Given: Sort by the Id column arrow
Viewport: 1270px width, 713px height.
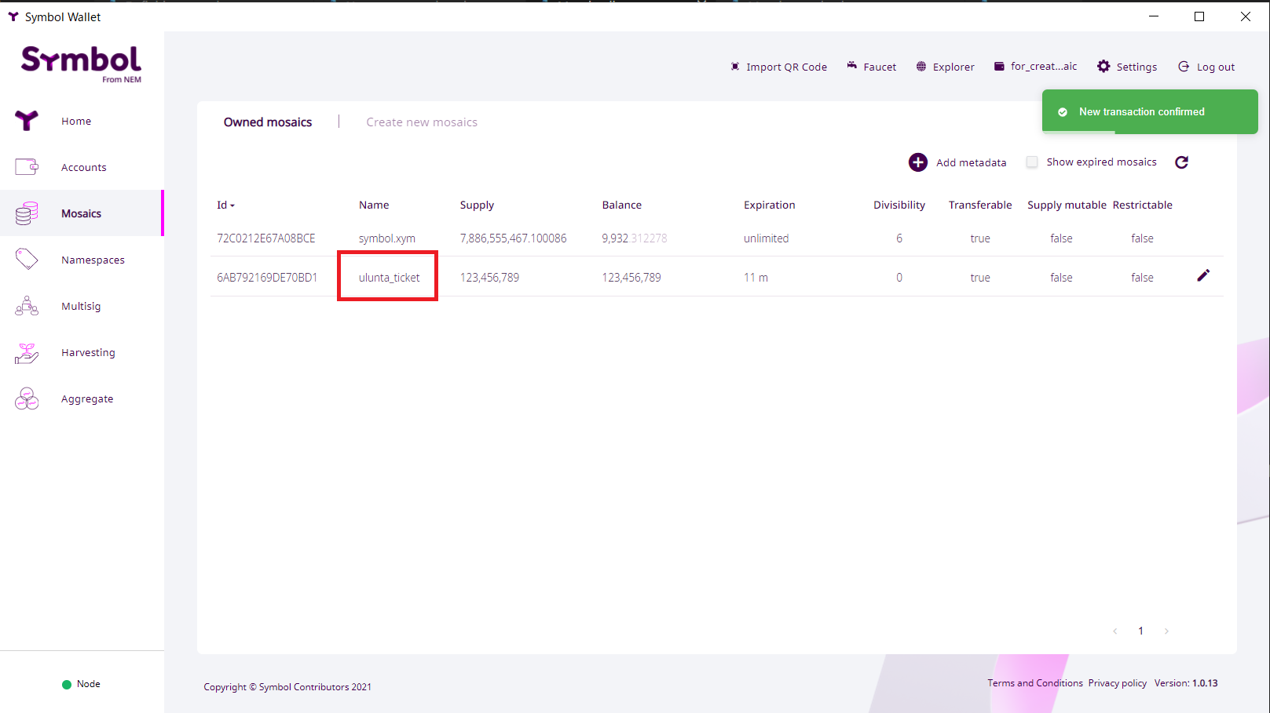Looking at the screenshot, I should pos(232,206).
